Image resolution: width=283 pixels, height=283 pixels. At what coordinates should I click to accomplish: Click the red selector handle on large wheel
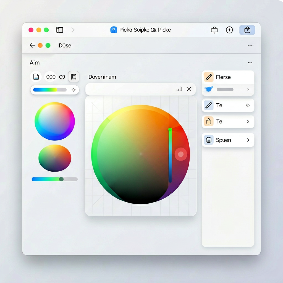point(181,154)
